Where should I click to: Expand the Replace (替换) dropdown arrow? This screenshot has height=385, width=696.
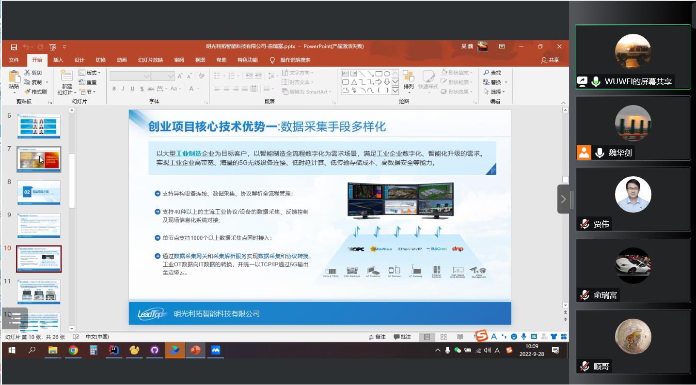click(x=506, y=82)
